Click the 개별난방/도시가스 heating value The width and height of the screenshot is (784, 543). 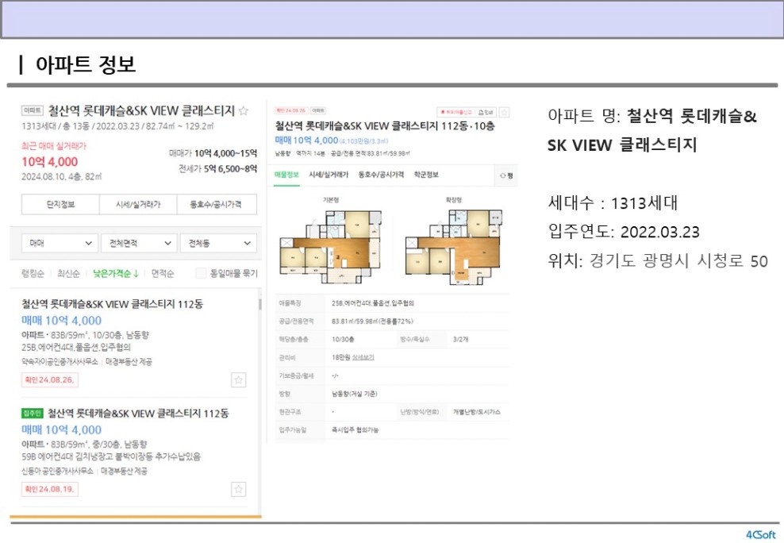(x=476, y=412)
